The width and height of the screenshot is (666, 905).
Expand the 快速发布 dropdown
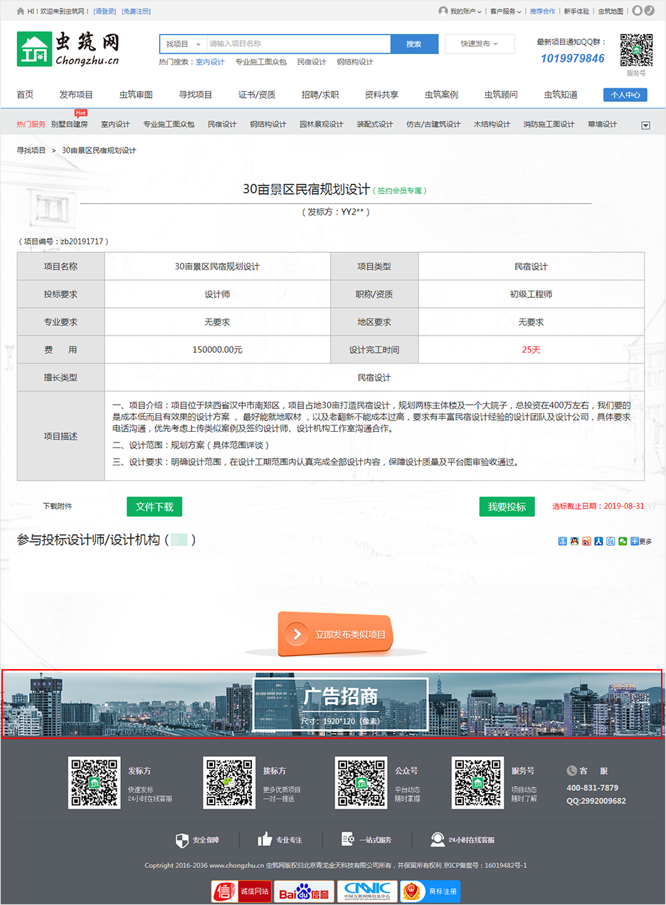(x=479, y=44)
